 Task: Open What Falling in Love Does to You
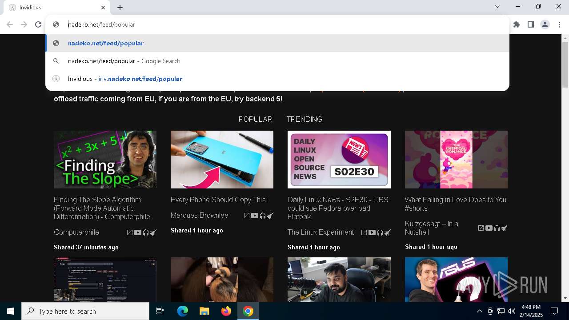456,204
